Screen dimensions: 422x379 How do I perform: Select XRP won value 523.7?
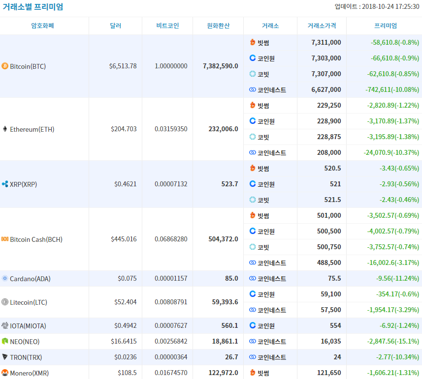229,184
